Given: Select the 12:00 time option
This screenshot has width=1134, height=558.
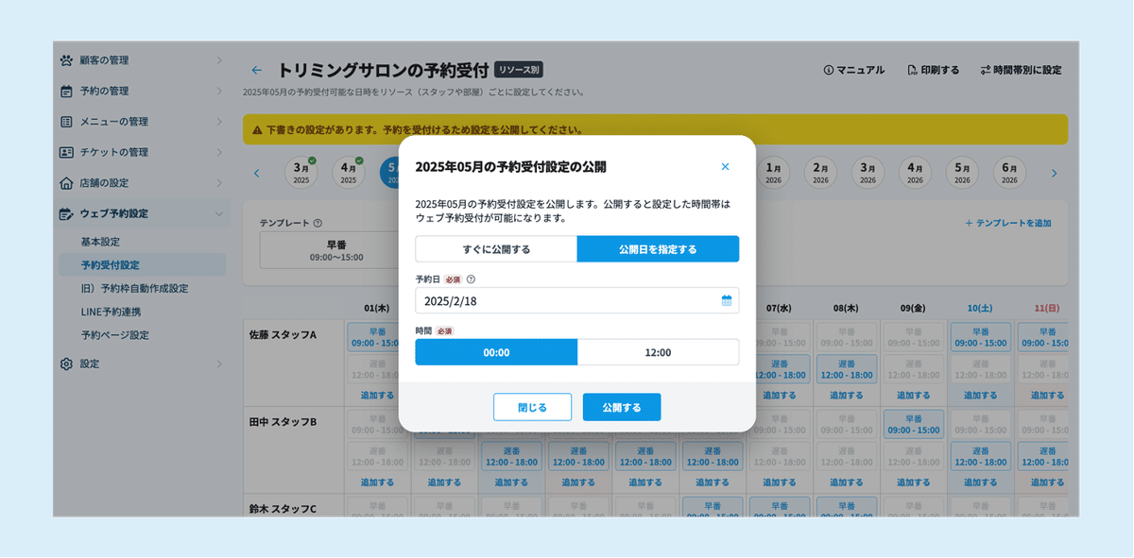Looking at the screenshot, I should click(x=658, y=351).
